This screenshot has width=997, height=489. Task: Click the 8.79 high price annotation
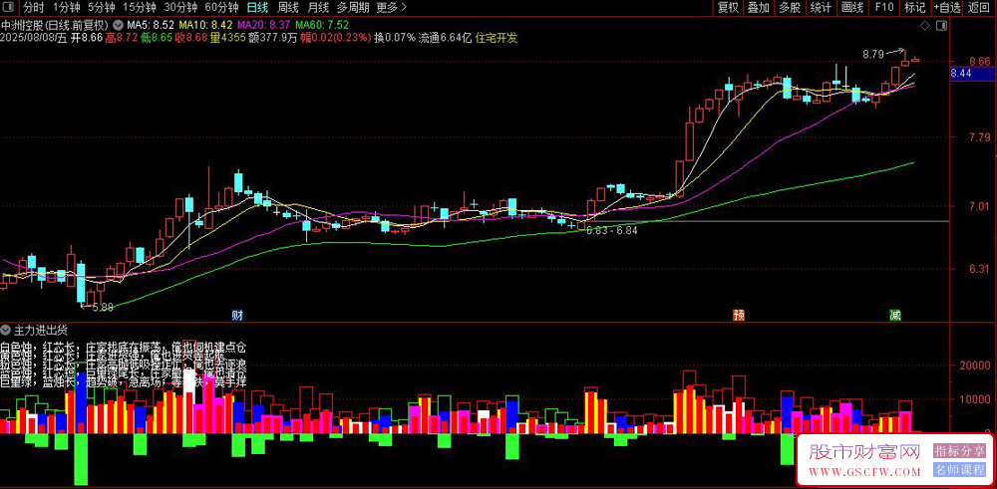tap(873, 55)
